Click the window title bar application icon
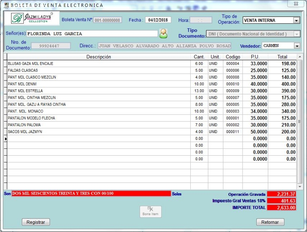Screen dimensions: 307x232 tap(7, 5)
